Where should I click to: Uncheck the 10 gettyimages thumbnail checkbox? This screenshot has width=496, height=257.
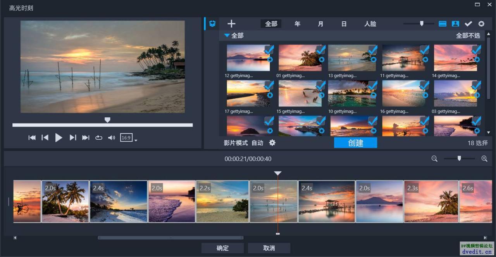tap(372, 85)
